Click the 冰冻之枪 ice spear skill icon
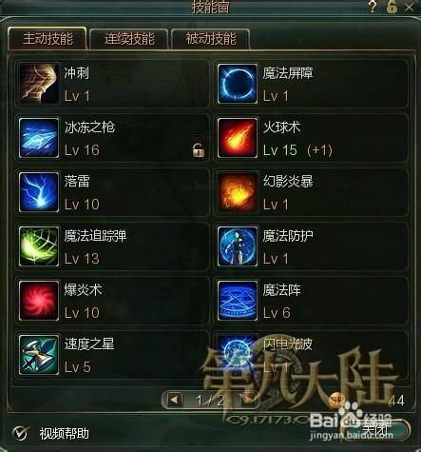Image resolution: width=421 pixels, height=452 pixels. pyautogui.click(x=39, y=138)
